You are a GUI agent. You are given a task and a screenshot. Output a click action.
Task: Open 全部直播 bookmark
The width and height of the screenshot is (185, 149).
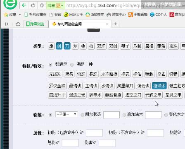point(138,14)
